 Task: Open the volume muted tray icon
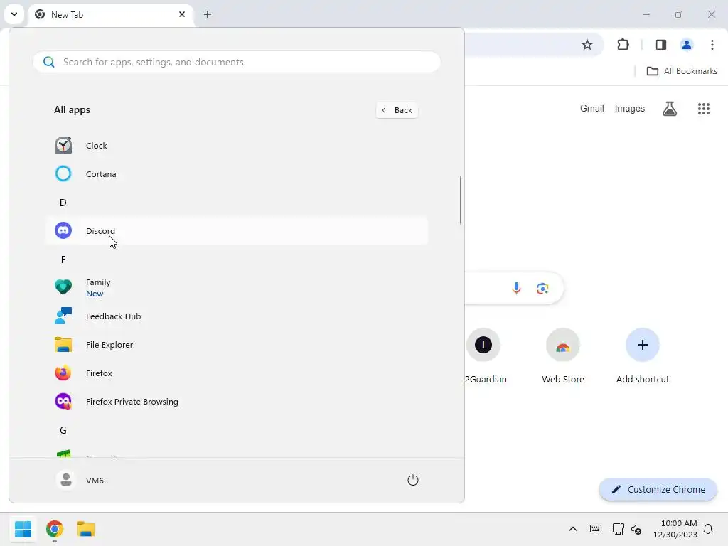636,529
